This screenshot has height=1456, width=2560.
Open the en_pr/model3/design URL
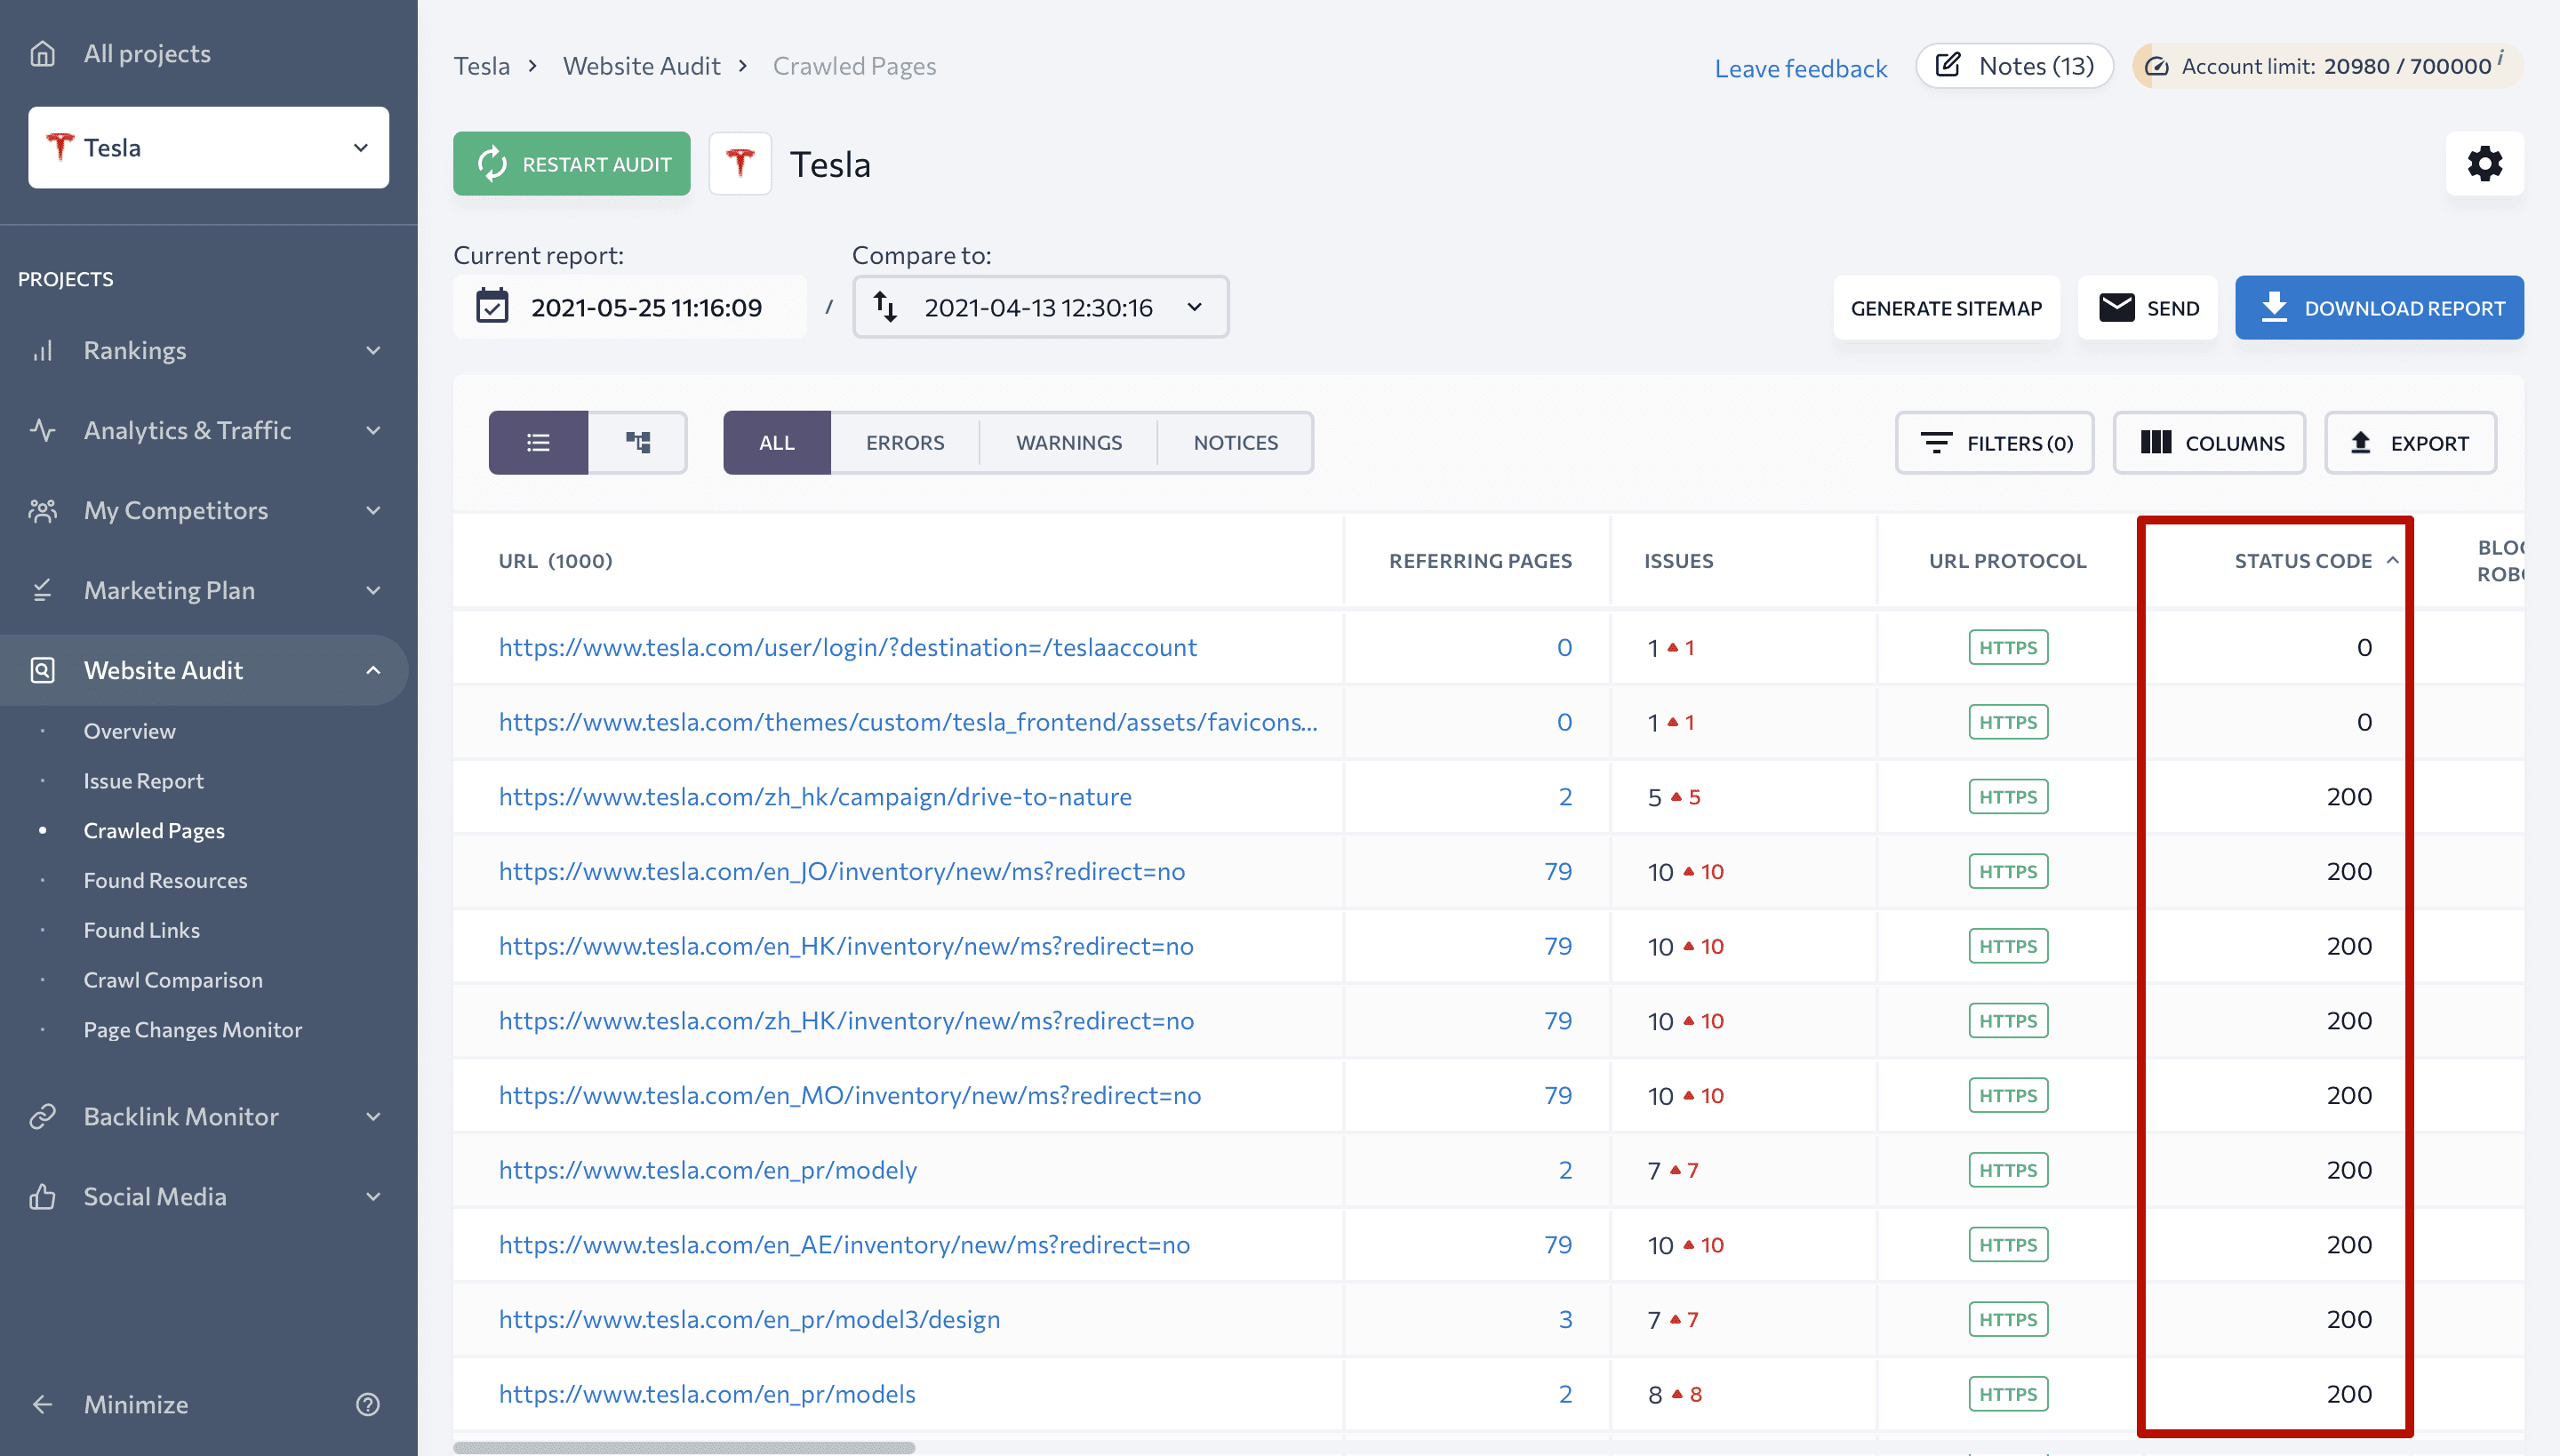click(749, 1319)
